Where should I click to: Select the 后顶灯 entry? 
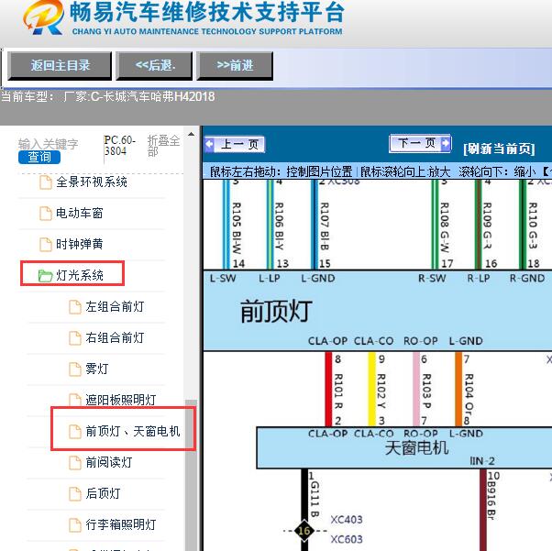click(x=103, y=493)
